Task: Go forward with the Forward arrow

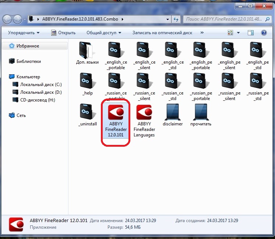Action: (18, 19)
